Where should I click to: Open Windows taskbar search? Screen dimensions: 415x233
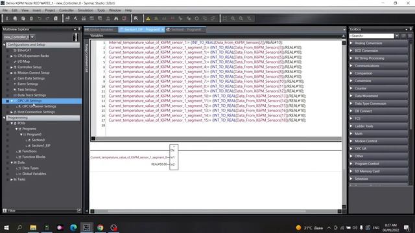tap(19, 227)
